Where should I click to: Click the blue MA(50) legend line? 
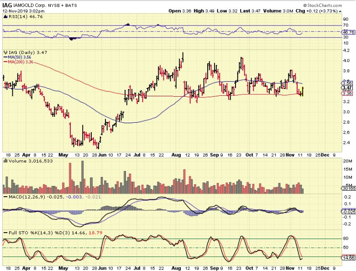click(x=5, y=57)
